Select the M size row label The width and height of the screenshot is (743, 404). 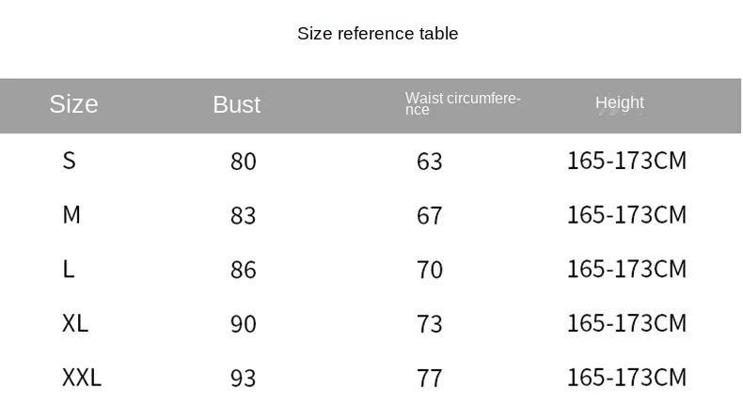71,215
